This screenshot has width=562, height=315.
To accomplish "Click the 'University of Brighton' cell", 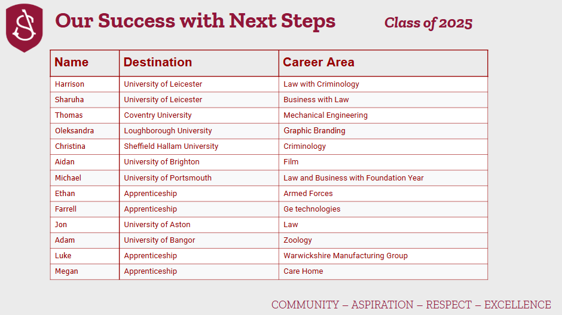I will [x=162, y=162].
